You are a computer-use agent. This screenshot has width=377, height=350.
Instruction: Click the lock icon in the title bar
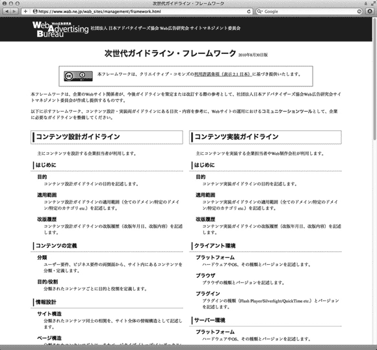coord(366,3)
